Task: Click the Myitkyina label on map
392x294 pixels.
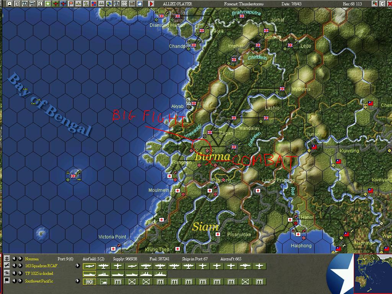Action: point(301,89)
